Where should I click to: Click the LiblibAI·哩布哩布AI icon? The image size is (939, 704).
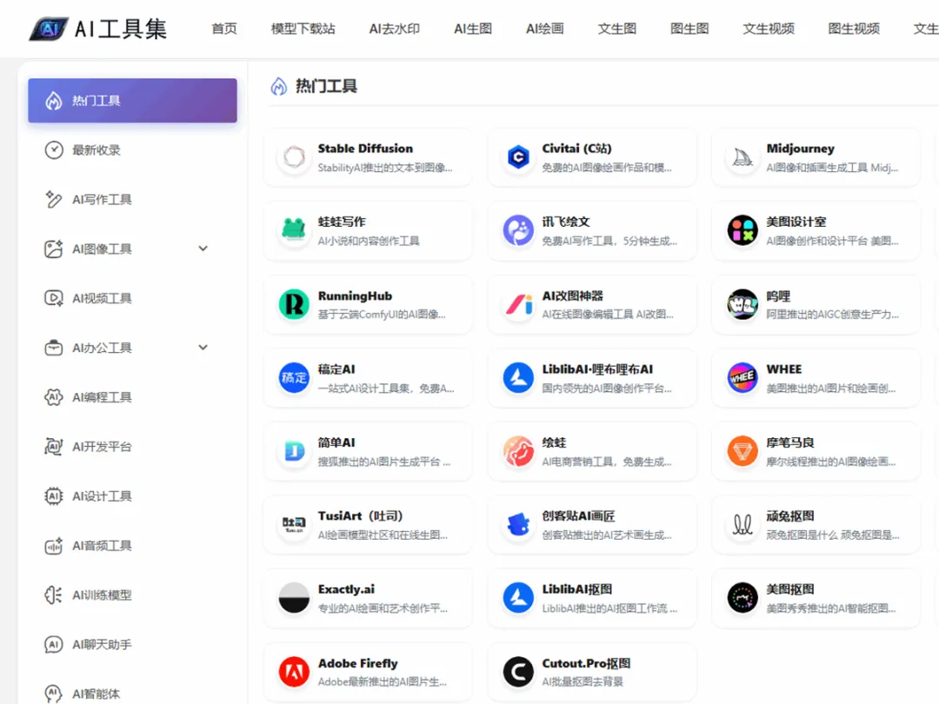[x=518, y=378]
